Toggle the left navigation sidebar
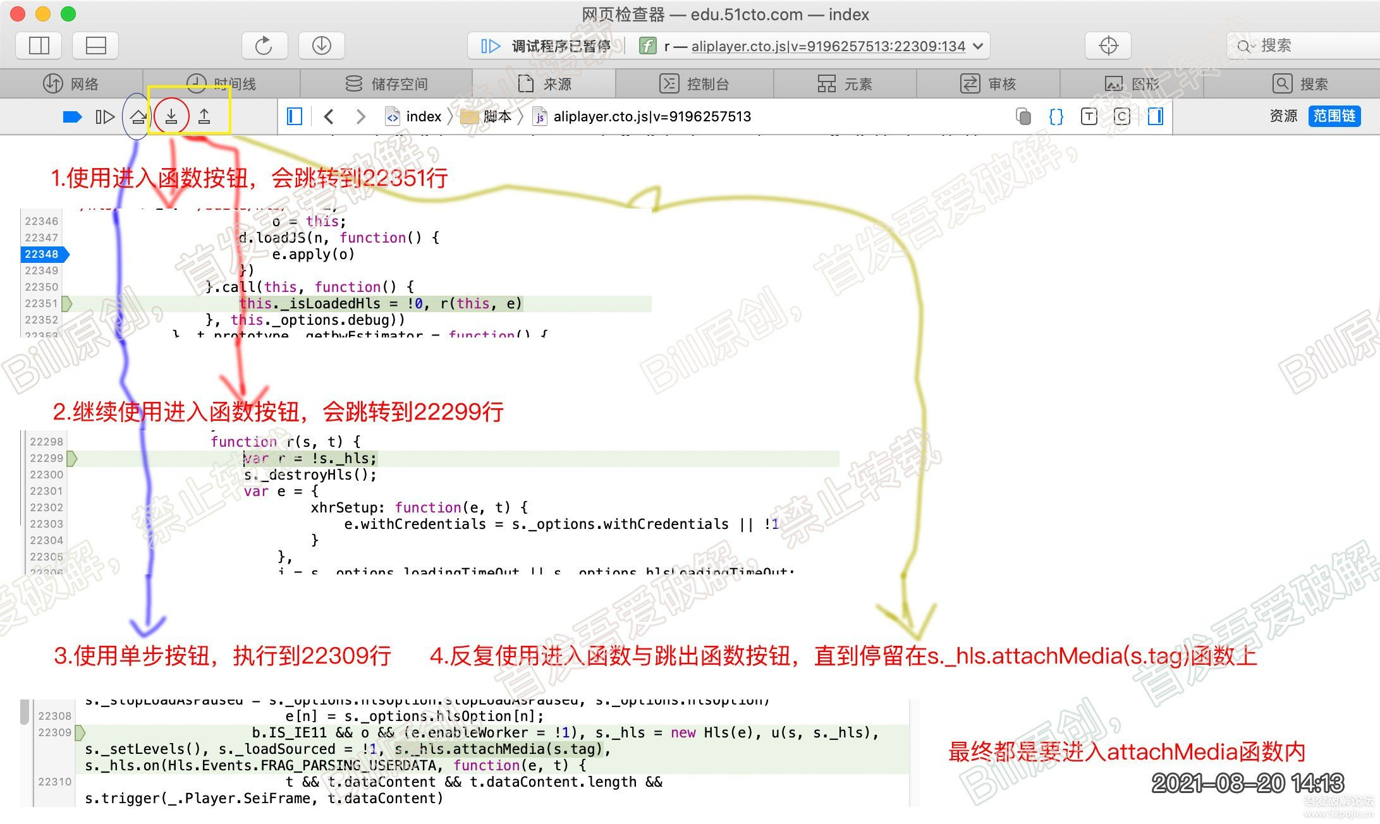1380x824 pixels. pos(295,116)
